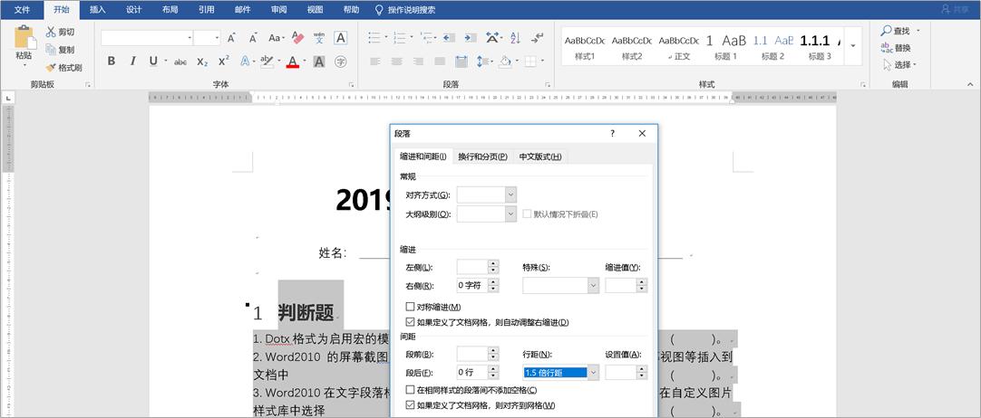The width and height of the screenshot is (981, 418).
Task: Click the 设置值 stepper arrows
Action: (x=641, y=373)
